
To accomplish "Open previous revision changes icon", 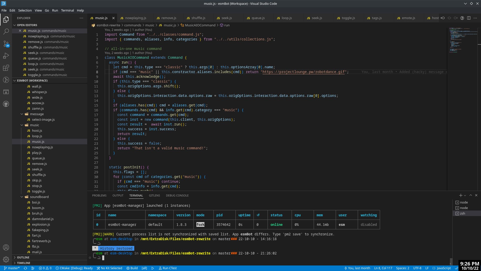I will (x=443, y=18).
